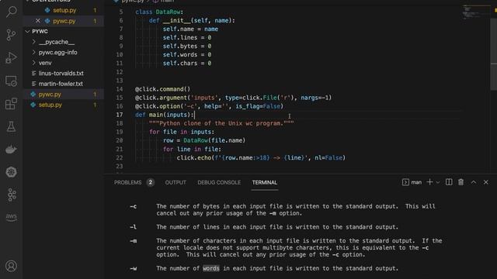Place cursor on line 17 number
Image resolution: width=497 pixels, height=279 pixels.
tap(120, 115)
